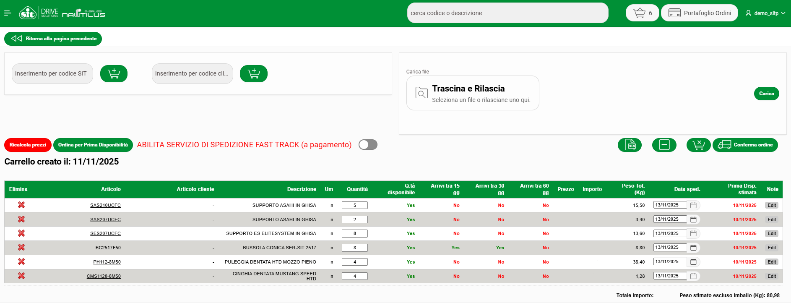
Task: Click the red Ricalcola prezzi button
Action: tap(28, 145)
